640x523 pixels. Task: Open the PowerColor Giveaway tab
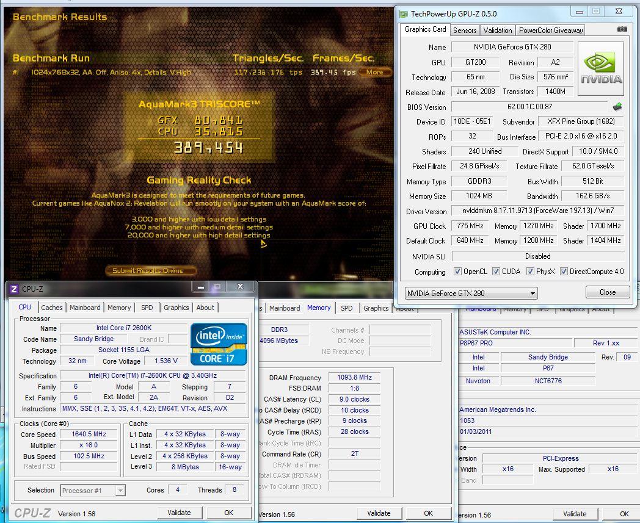coord(551,30)
